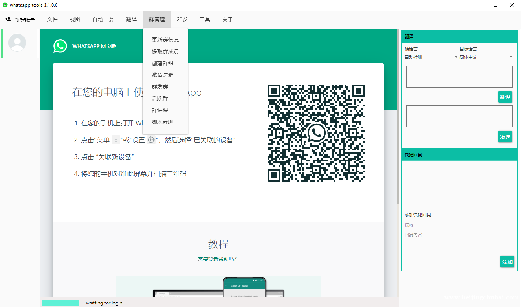Click the whatsapp tools app icon in title bar
The image size is (521, 307).
(5, 5)
